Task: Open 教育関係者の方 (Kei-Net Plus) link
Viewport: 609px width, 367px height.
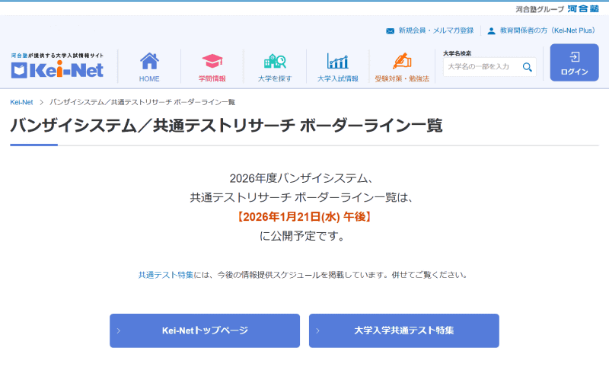Action: pos(547,30)
